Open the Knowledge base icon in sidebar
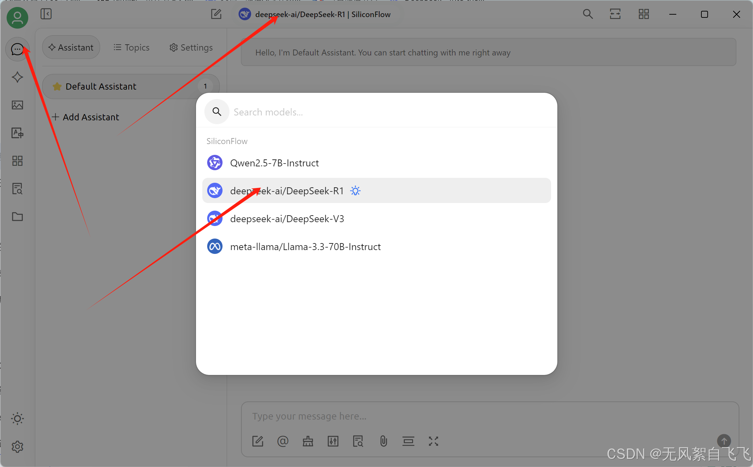Image resolution: width=753 pixels, height=467 pixels. [17, 189]
